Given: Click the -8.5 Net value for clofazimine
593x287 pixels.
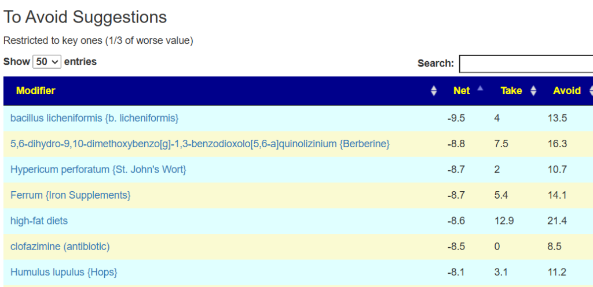Looking at the screenshot, I should click(456, 247).
